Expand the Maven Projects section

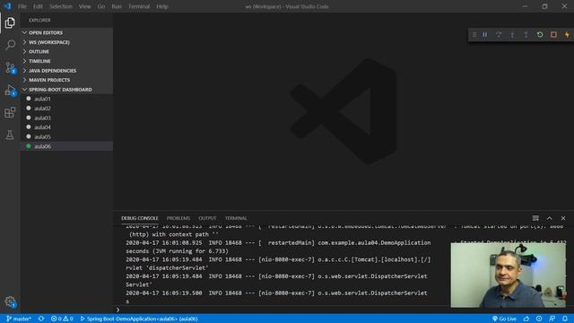(x=66, y=80)
